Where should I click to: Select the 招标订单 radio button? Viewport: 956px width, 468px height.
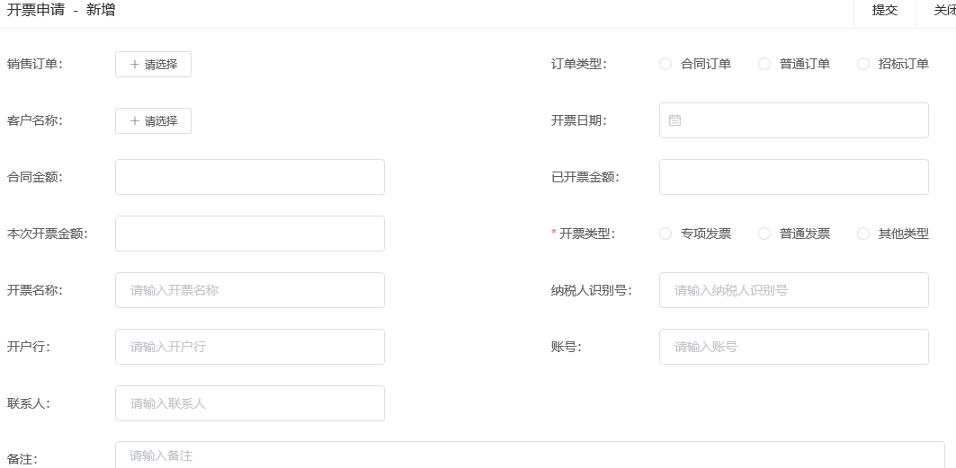click(x=863, y=64)
